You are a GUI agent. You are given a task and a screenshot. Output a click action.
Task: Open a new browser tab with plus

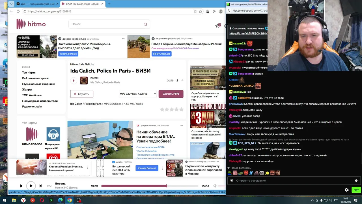point(109,4)
